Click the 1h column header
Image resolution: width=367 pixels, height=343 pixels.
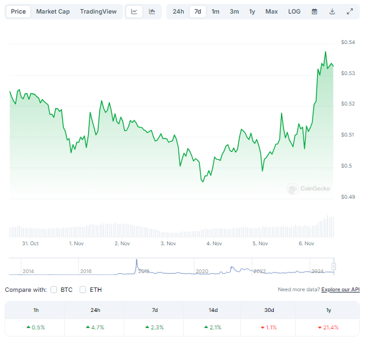click(36, 310)
